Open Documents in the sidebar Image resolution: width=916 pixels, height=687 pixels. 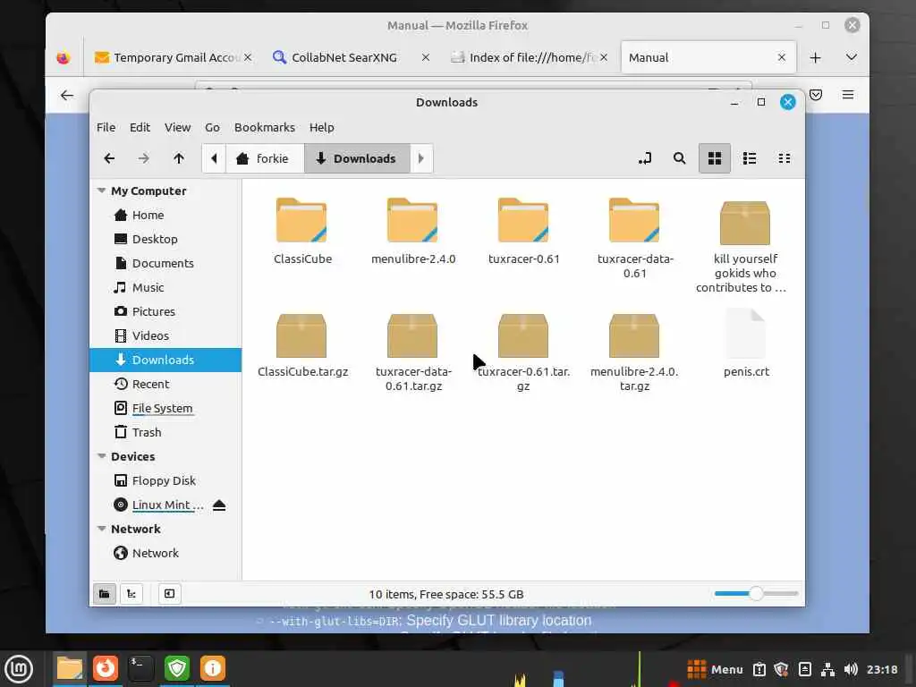165,263
